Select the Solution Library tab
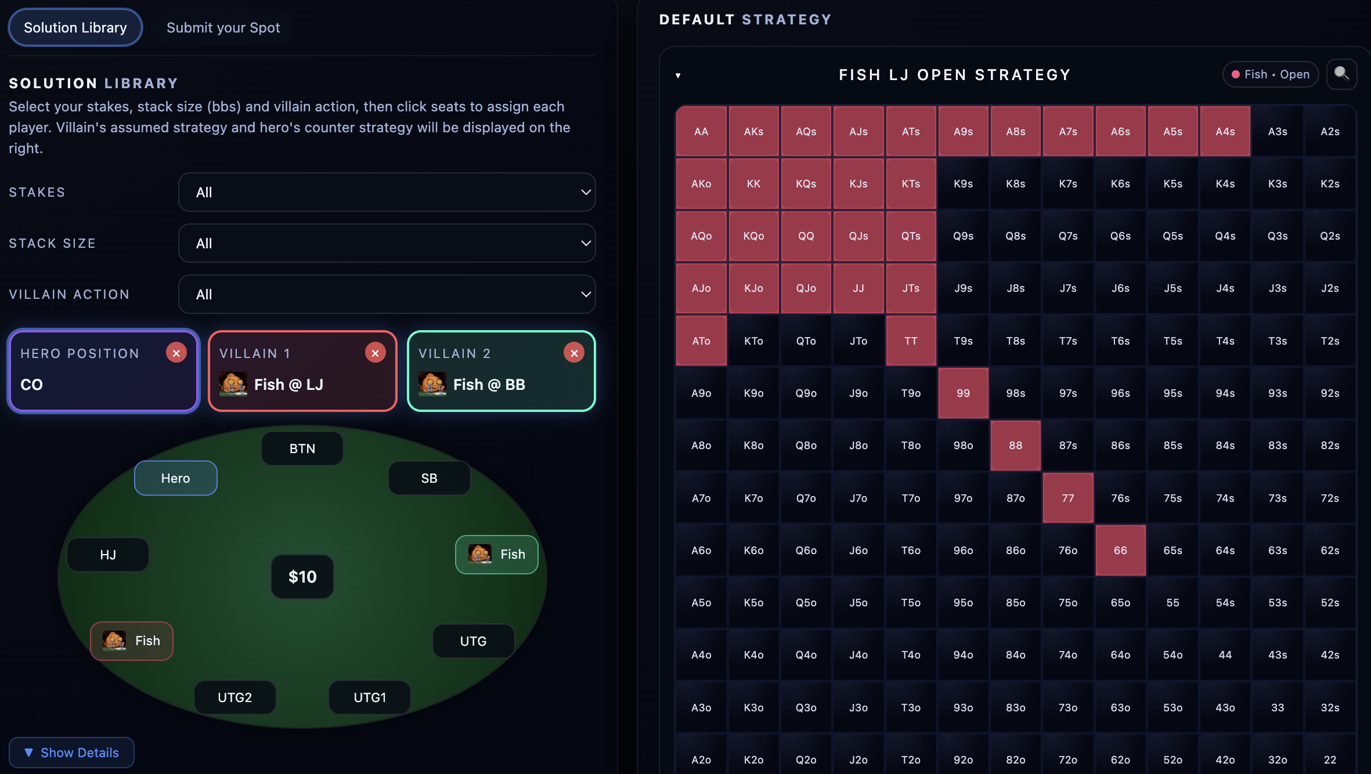 point(75,27)
